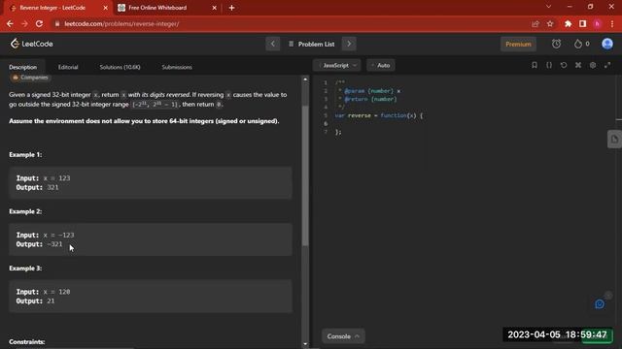Click the Output 321 value in Example 1
Image resolution: width=622 pixels, height=349 pixels.
[52, 187]
